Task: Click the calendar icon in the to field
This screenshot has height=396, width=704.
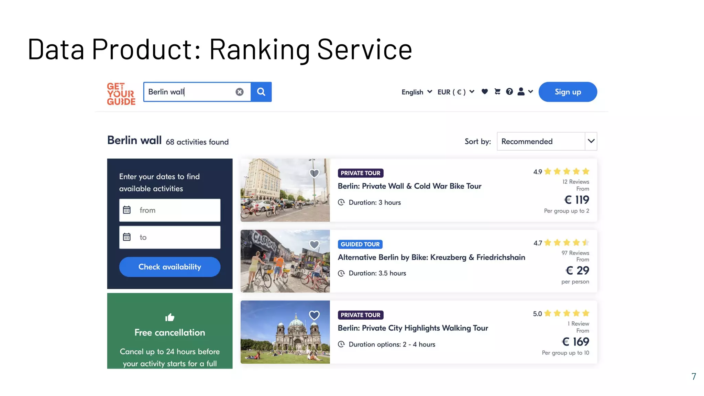Action: coord(127,237)
